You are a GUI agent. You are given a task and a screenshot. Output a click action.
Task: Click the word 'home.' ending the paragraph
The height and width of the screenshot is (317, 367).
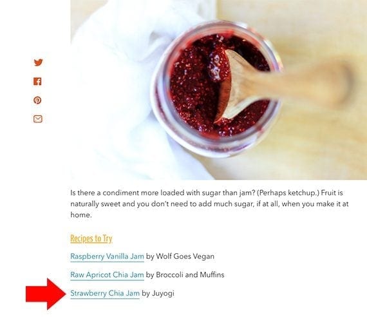click(81, 215)
